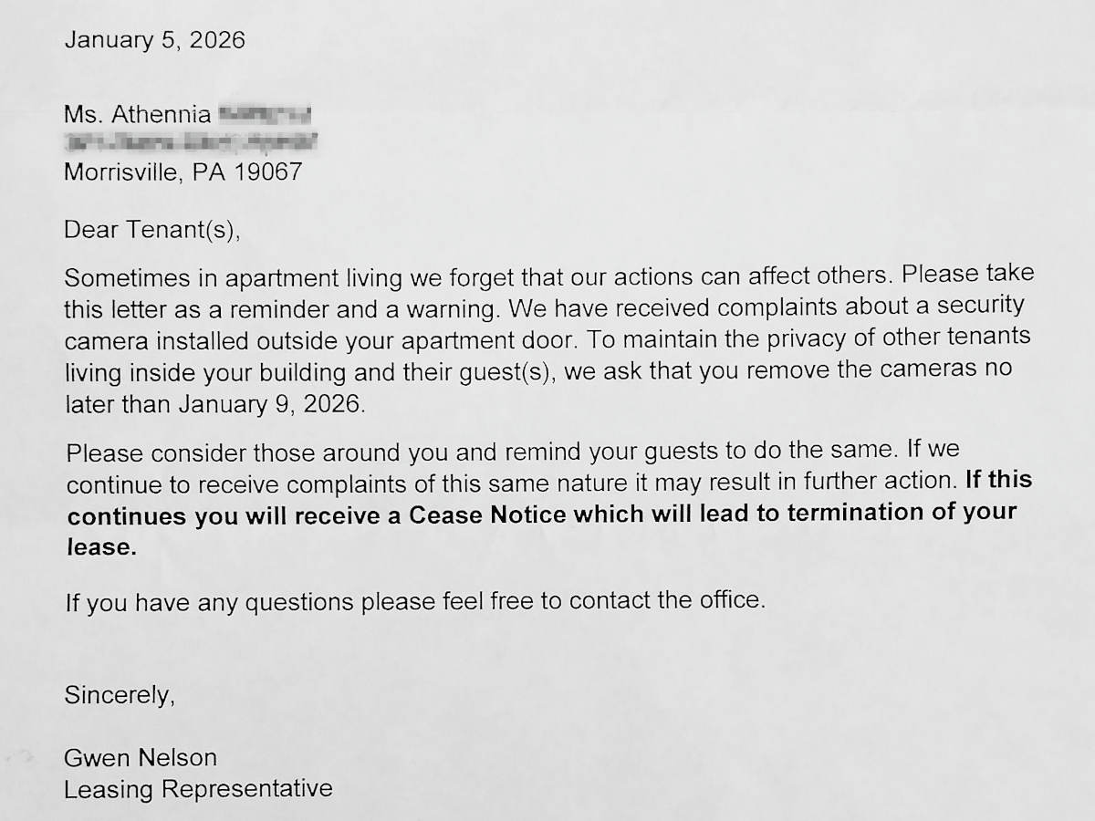This screenshot has height=821, width=1095.
Task: Click the Morrisville, PA 19067 line
Action: [182, 171]
